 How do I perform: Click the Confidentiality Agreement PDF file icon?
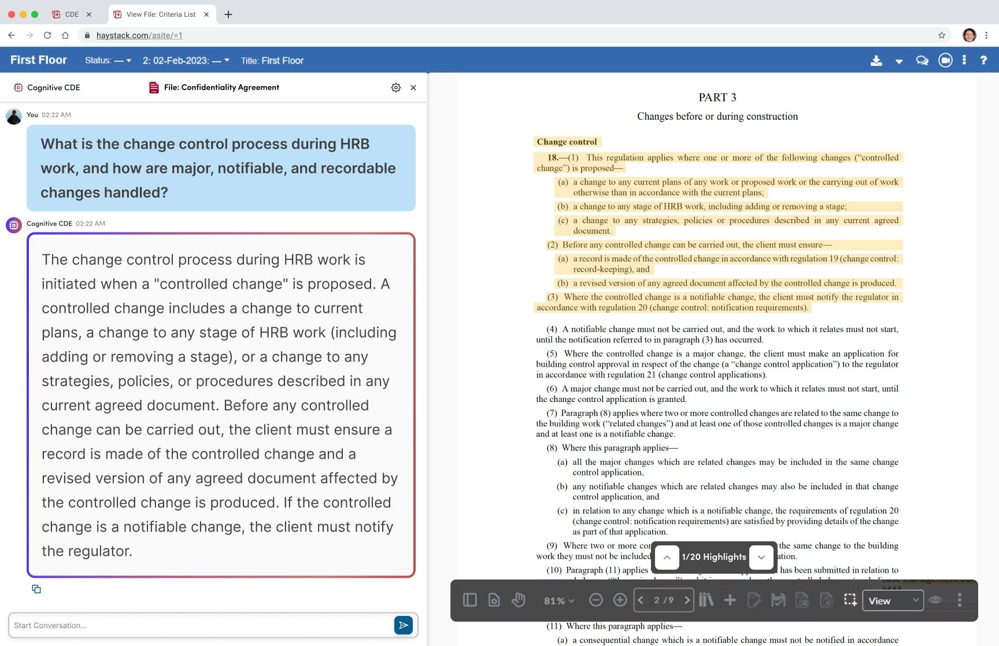click(154, 87)
